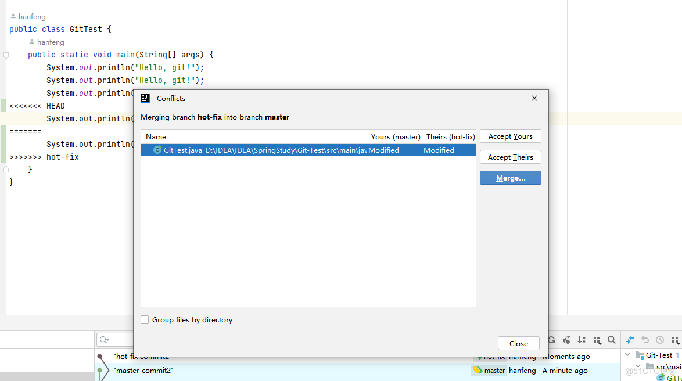Image resolution: width=682 pixels, height=381 pixels.
Task: Click the GitTest.java class file icon in Conflicts list
Action: (x=157, y=150)
